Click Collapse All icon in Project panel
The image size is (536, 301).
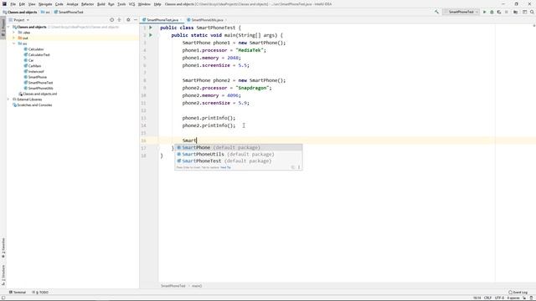click(x=119, y=20)
